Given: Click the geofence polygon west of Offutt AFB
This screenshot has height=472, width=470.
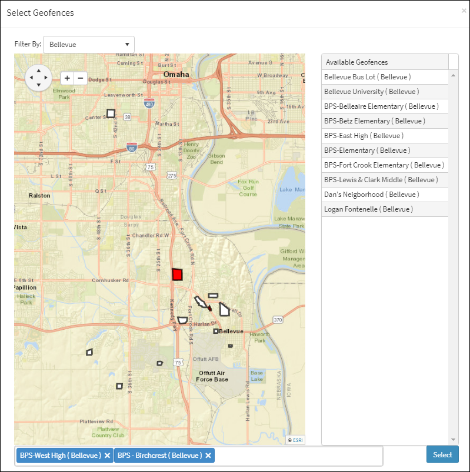Looking at the screenshot, I should [x=159, y=363].
